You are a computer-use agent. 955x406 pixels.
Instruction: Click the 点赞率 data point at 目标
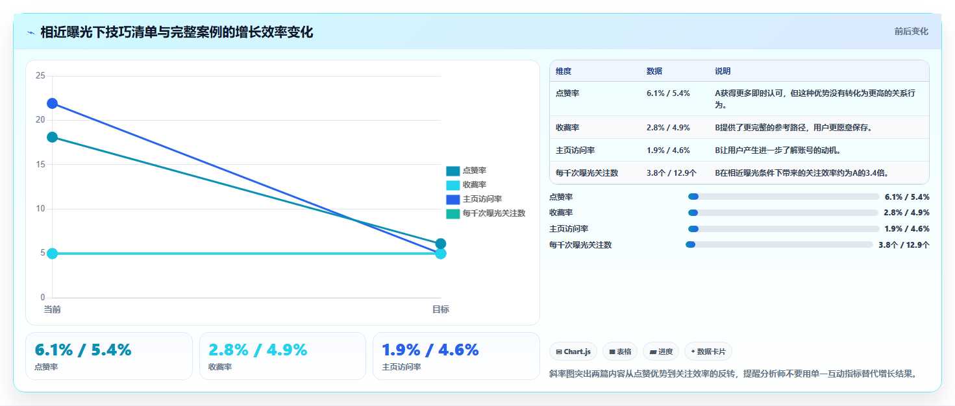pyautogui.click(x=441, y=244)
